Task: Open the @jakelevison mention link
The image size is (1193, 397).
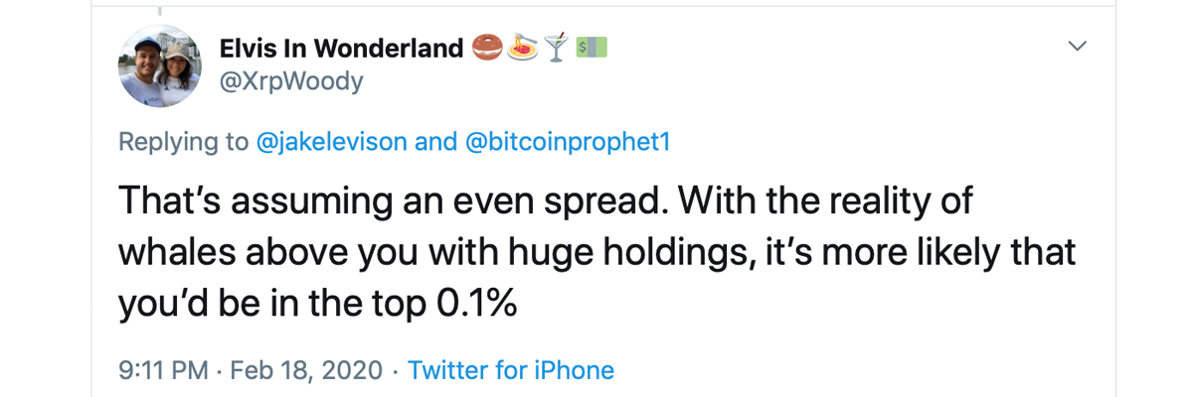Action: [x=332, y=142]
